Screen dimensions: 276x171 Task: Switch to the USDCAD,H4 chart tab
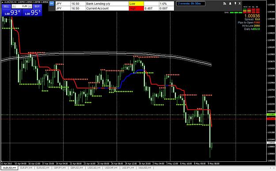[x=94, y=168]
